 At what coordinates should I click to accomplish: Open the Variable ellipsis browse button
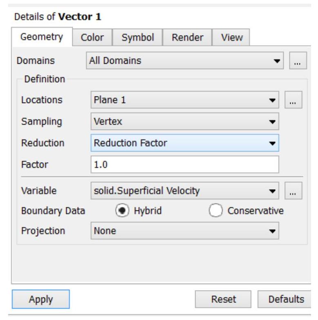294,190
